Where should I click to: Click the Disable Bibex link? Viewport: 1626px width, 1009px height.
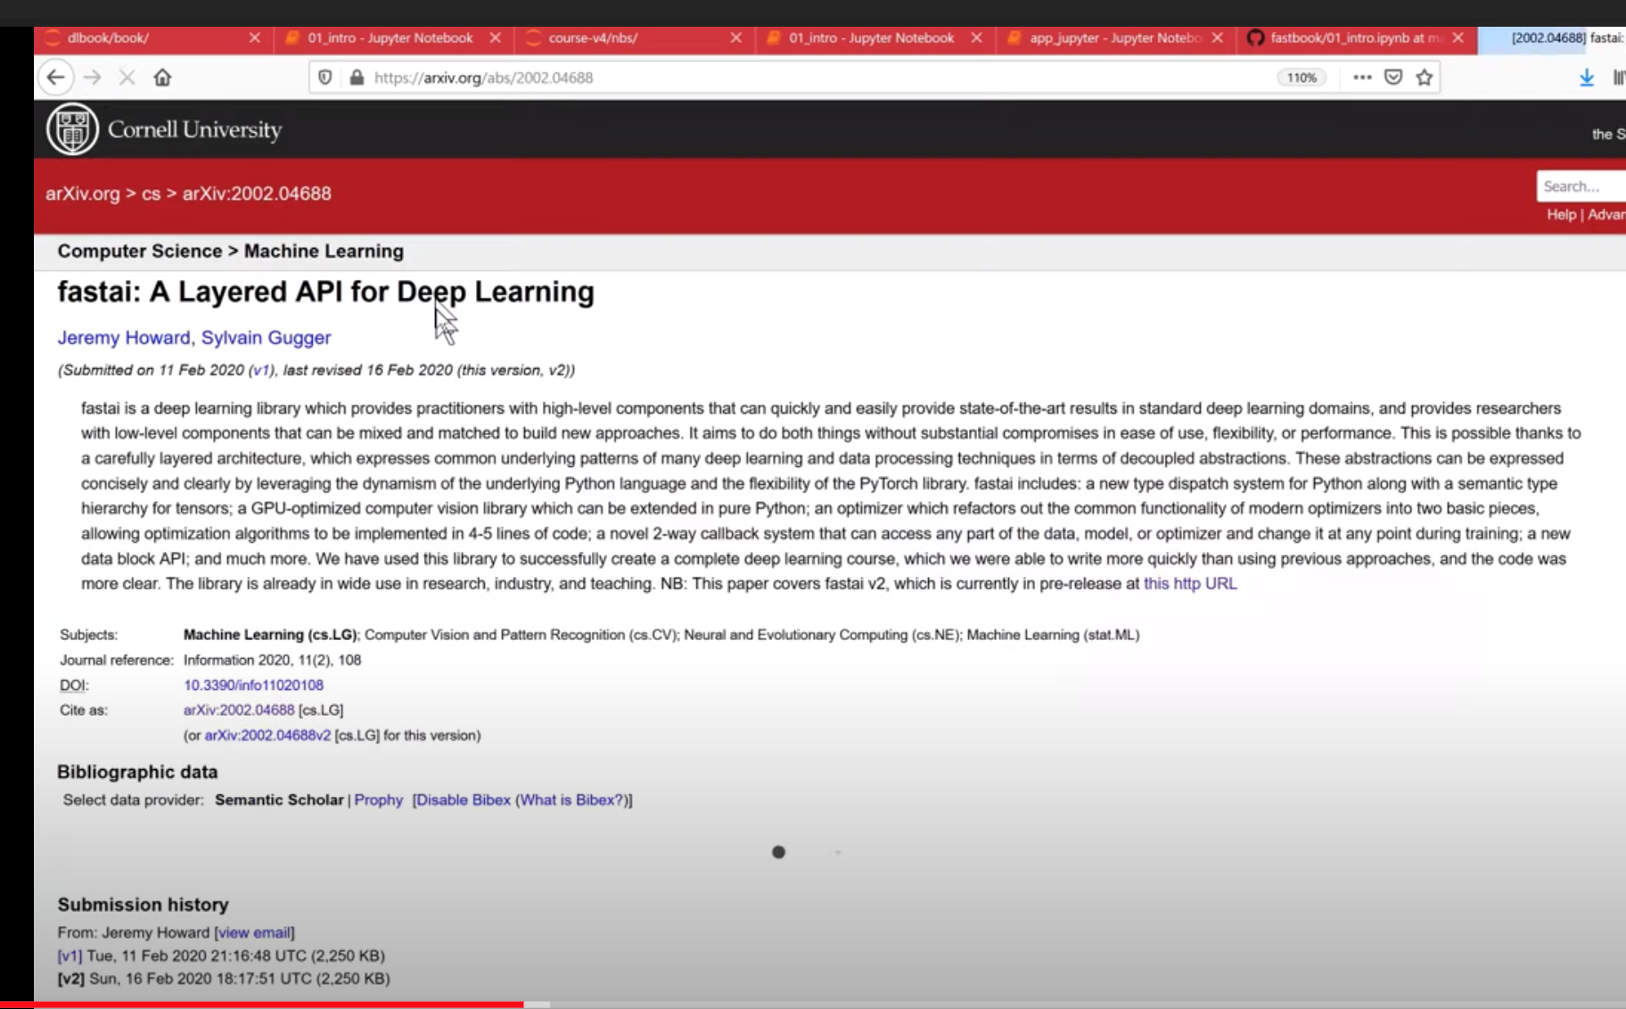pyautogui.click(x=464, y=800)
